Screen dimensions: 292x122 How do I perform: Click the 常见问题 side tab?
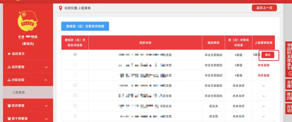pyautogui.click(x=289, y=96)
